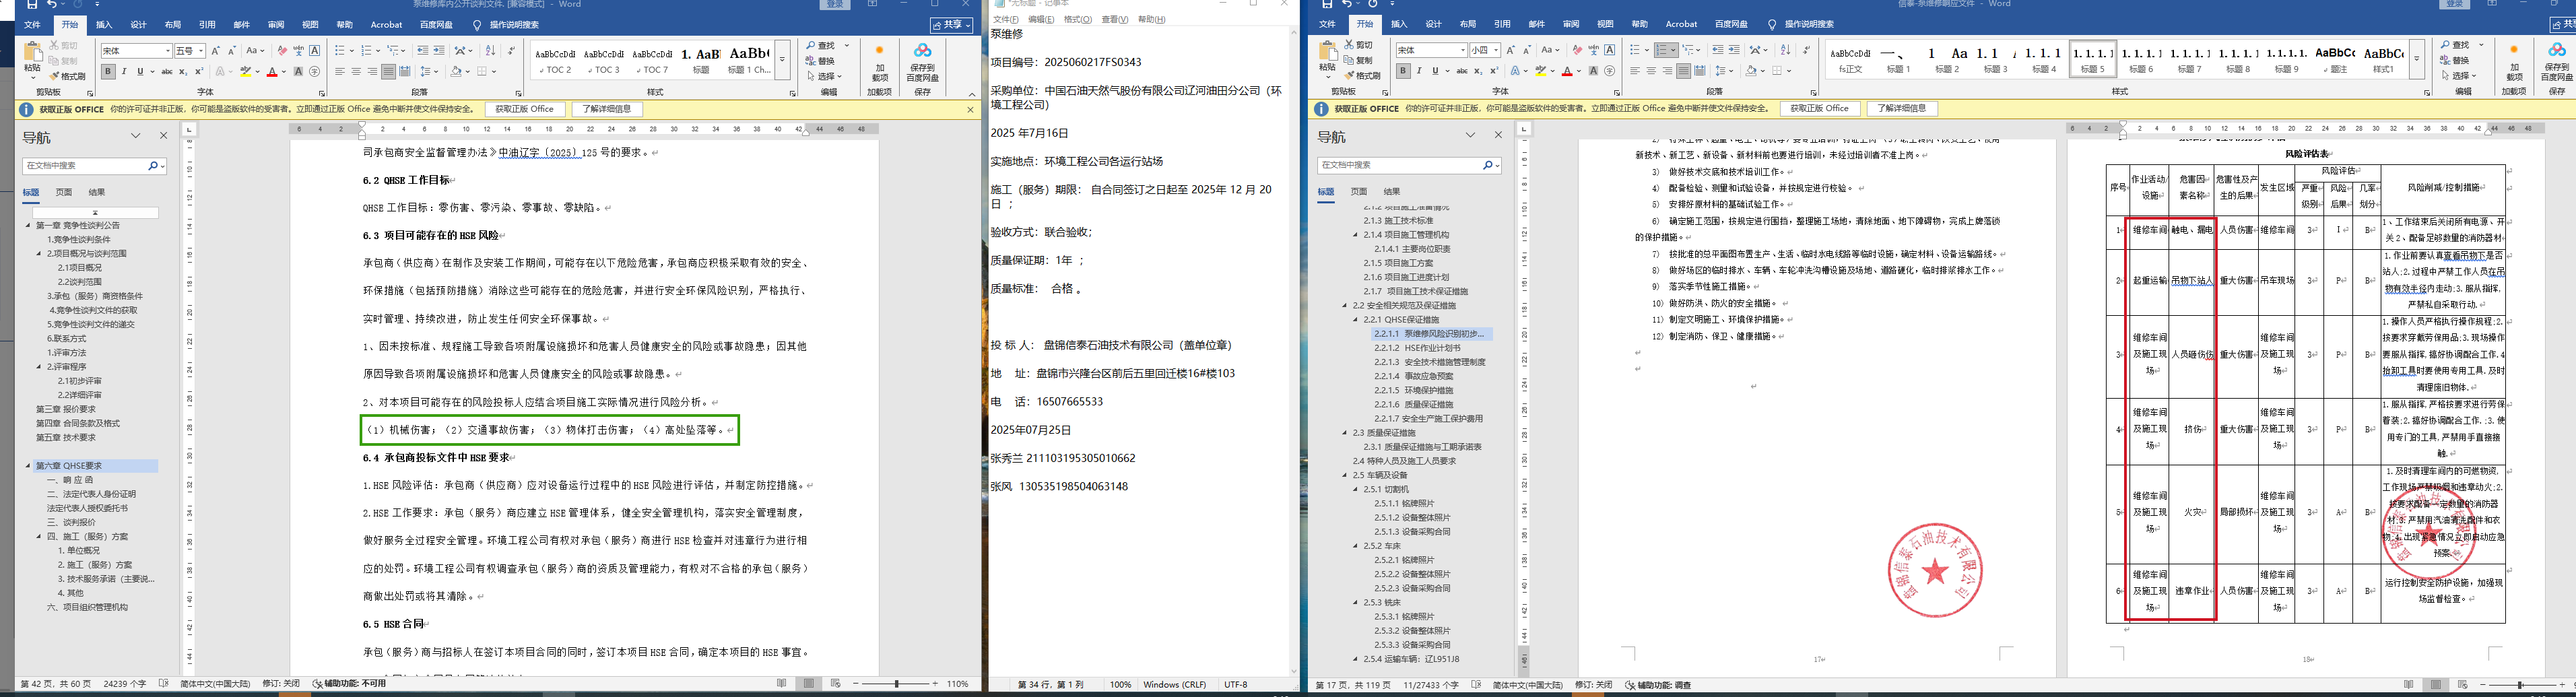The height and width of the screenshot is (697, 2576).
Task: Open the font size dropdown in right Word
Action: pyautogui.click(x=1496, y=50)
